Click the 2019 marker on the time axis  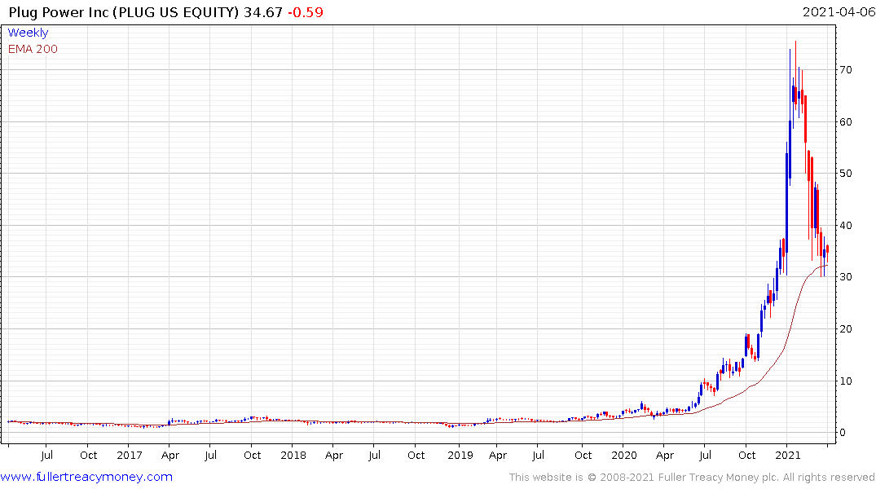tap(460, 455)
